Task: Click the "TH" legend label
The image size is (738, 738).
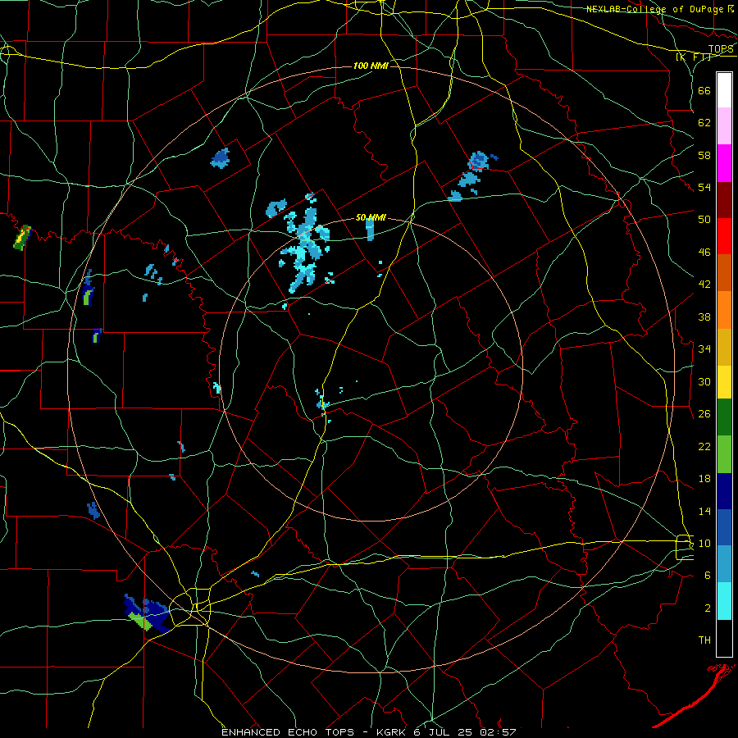Action: tap(704, 640)
